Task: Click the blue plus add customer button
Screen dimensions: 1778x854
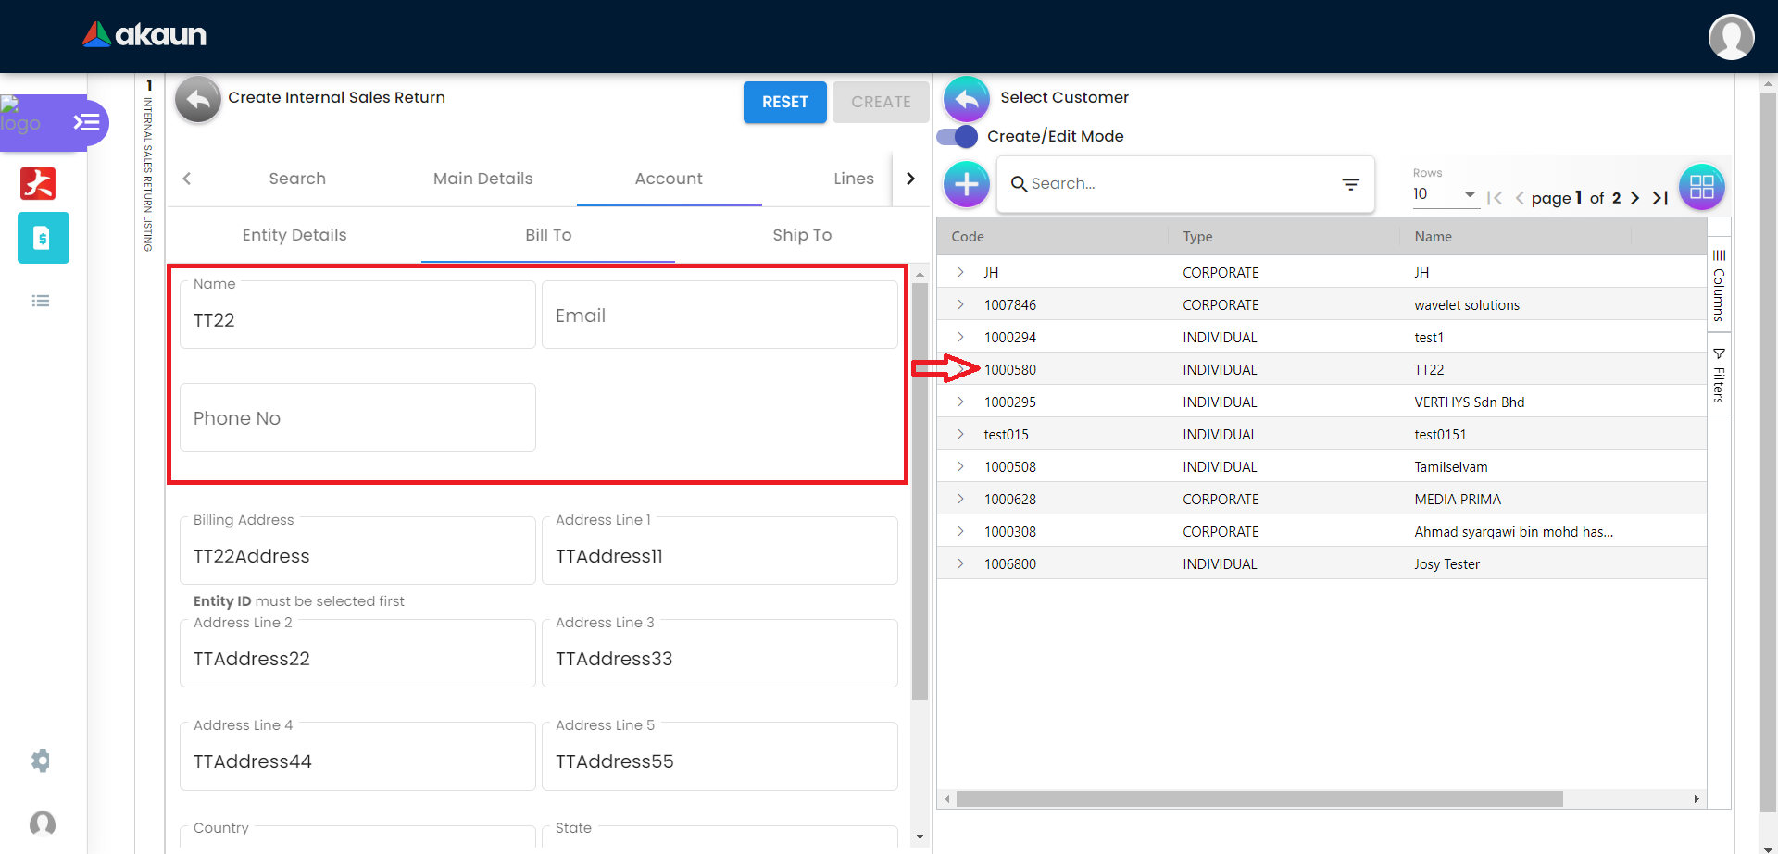Action: 966,184
